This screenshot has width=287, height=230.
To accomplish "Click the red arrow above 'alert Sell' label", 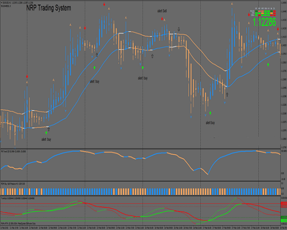I will point(162,18).
